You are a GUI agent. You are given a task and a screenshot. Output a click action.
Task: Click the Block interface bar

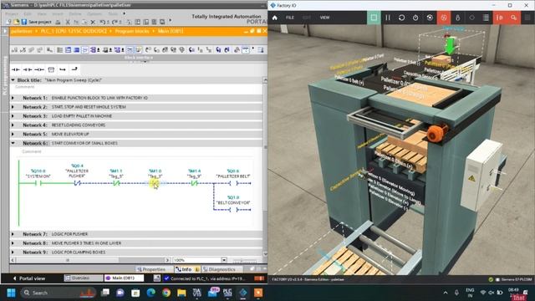pyautogui.click(x=138, y=58)
